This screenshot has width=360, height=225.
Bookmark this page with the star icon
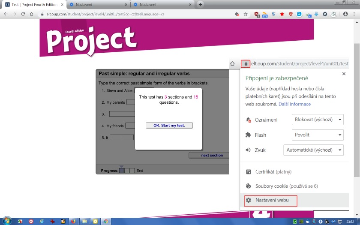click(x=246, y=14)
